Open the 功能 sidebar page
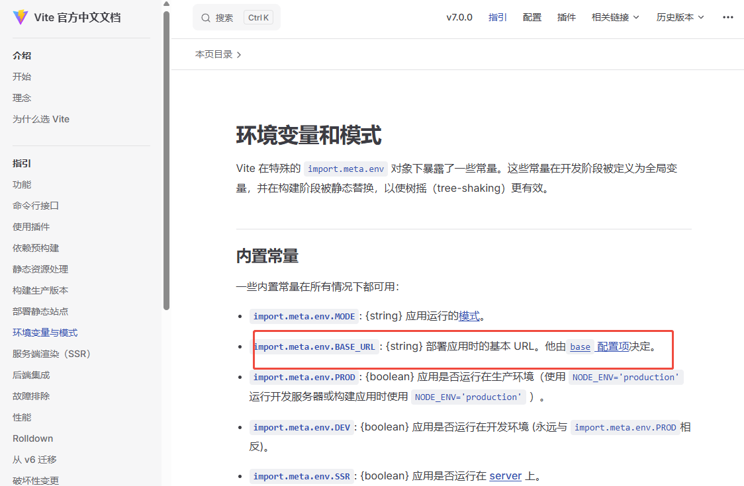Viewport: 744px width, 486px height. coord(22,185)
